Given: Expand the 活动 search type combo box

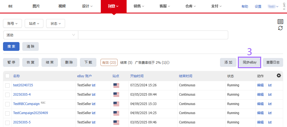Looking at the screenshot, I should [41, 35].
